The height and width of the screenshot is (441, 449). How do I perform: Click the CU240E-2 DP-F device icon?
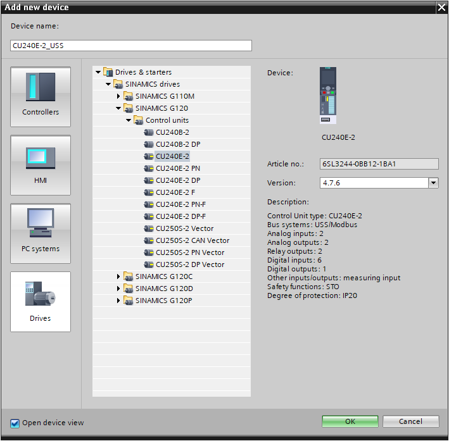coord(149,216)
